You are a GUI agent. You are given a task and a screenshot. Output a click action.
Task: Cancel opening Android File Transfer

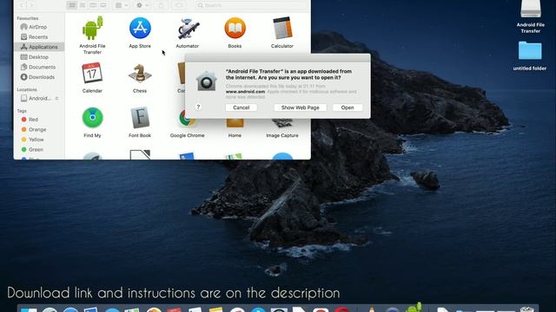242,107
